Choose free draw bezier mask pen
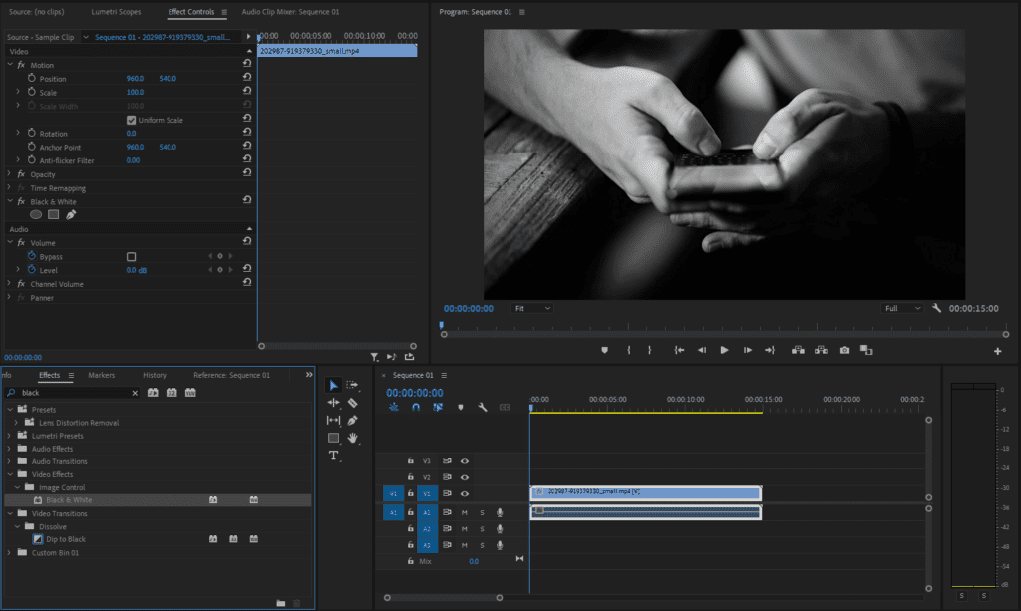Screen dimensions: 1021x611 [x=71, y=214]
